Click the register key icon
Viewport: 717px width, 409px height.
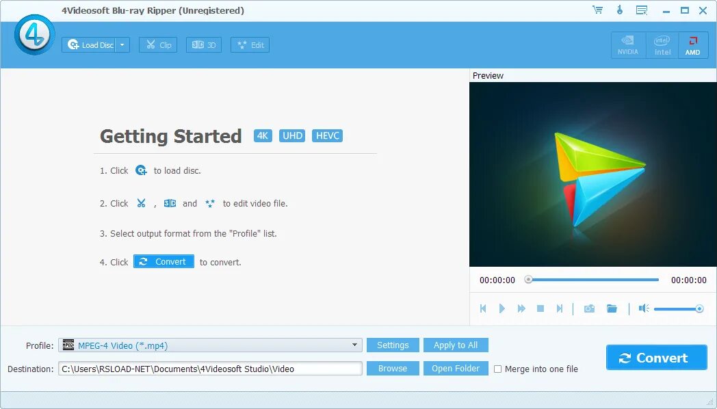point(621,10)
